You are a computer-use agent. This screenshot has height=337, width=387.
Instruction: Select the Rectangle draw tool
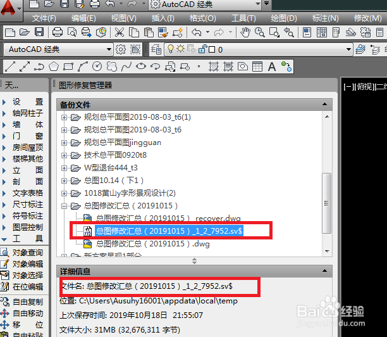[68, 67]
